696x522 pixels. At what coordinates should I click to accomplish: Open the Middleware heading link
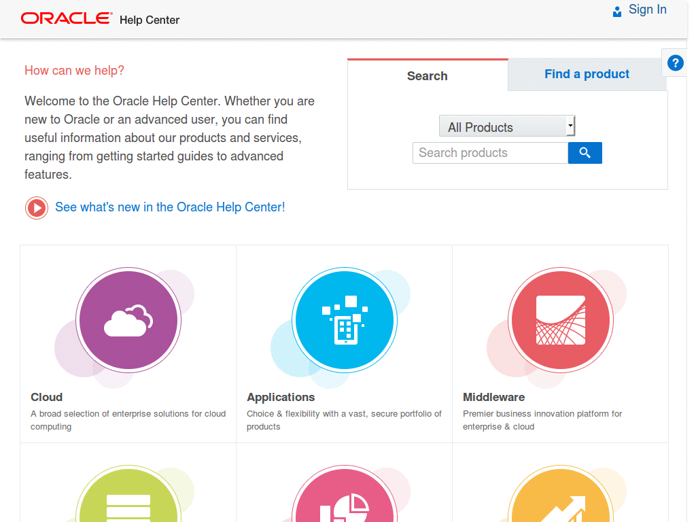click(493, 397)
